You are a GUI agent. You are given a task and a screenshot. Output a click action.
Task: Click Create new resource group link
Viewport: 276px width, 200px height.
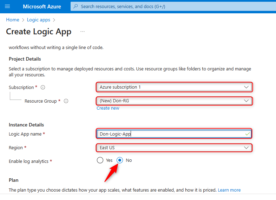(108, 108)
